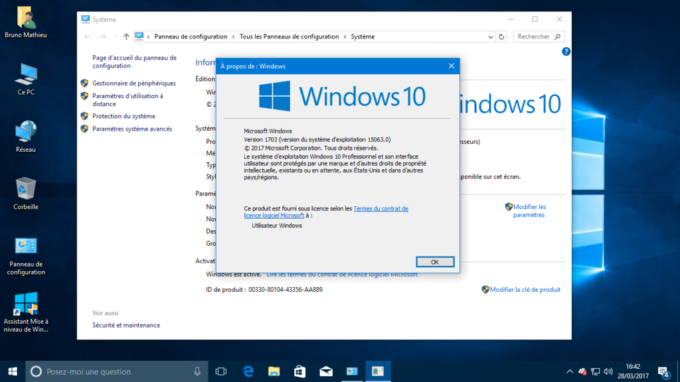This screenshot has width=680, height=382.
Task: Click the volume speaker tray icon
Action: click(x=608, y=371)
